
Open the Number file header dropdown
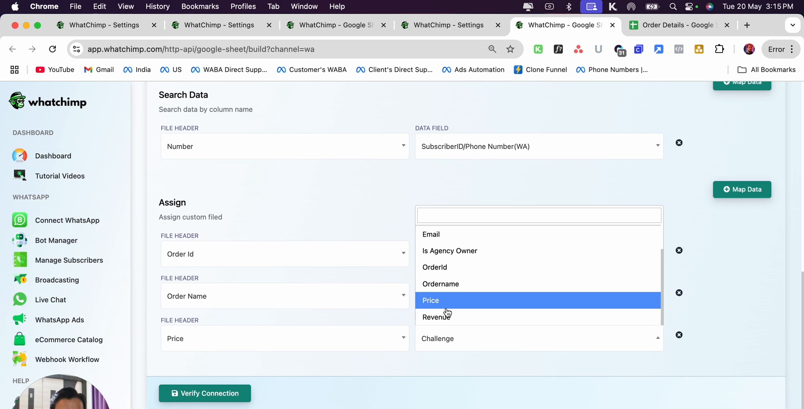285,146
